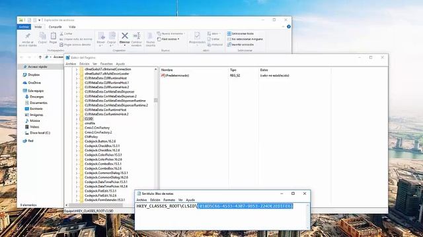The width and height of the screenshot is (423, 237).
Task: Open the Fácil acceso dropdown
Action: (x=169, y=39)
